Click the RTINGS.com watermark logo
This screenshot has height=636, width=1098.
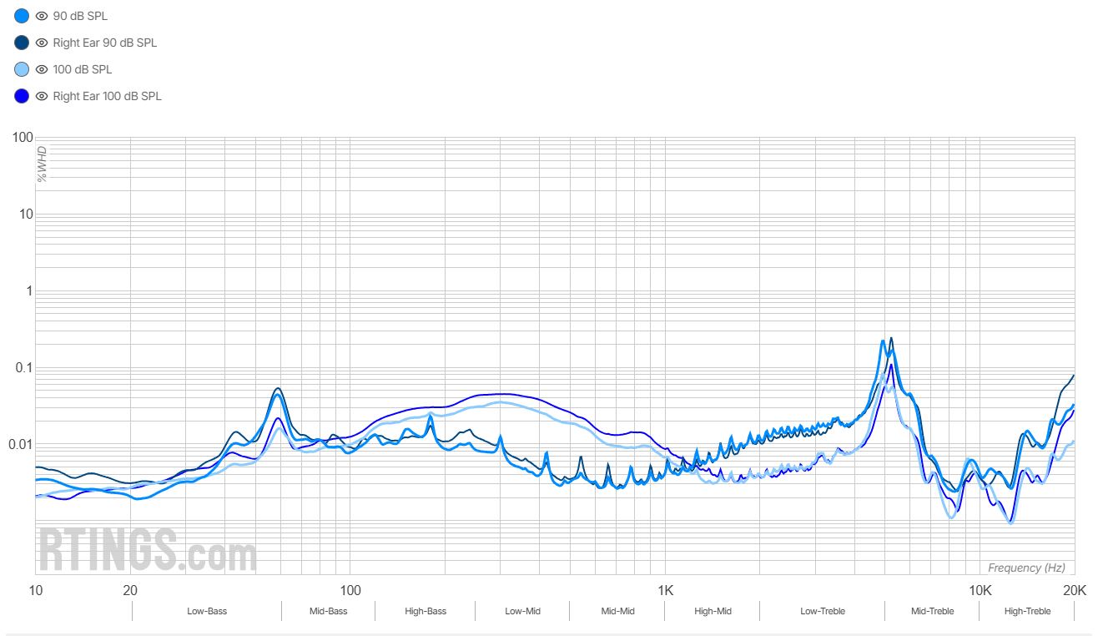[x=148, y=550]
